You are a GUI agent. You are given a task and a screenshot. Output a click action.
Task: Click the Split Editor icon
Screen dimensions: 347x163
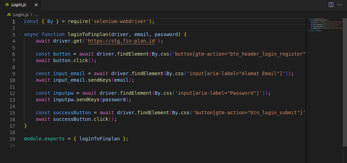331,5
